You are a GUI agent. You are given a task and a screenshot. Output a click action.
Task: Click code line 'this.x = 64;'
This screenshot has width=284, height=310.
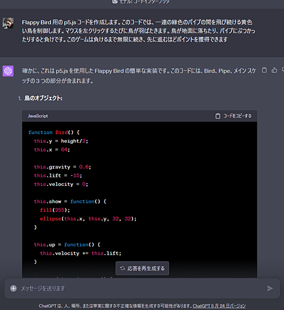pos(52,150)
